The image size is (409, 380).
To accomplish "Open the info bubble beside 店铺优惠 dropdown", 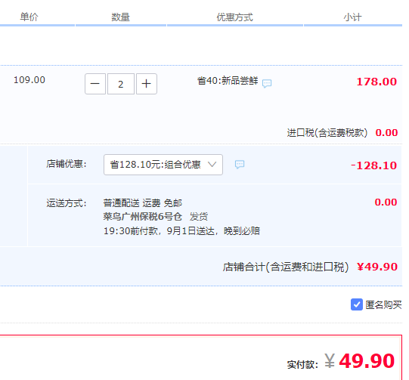I will coord(240,165).
